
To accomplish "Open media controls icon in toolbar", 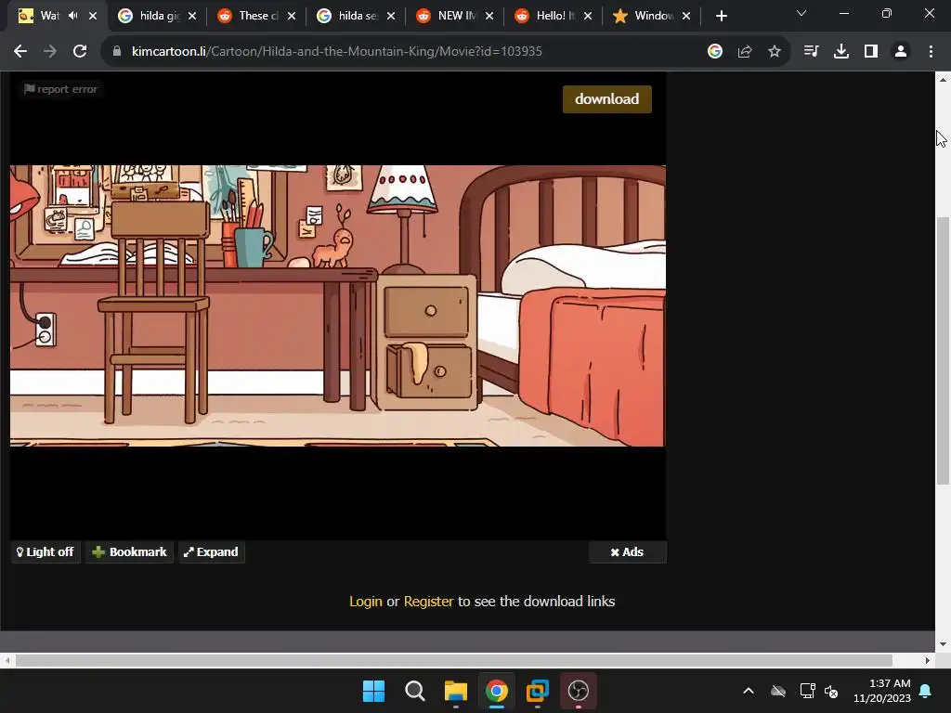I will coord(811,52).
